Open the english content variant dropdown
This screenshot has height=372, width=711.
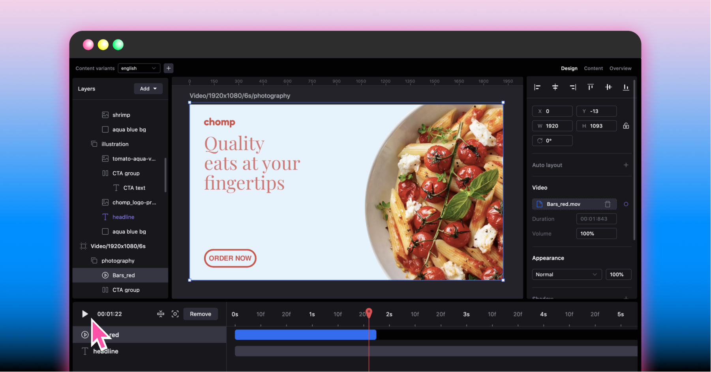point(139,68)
